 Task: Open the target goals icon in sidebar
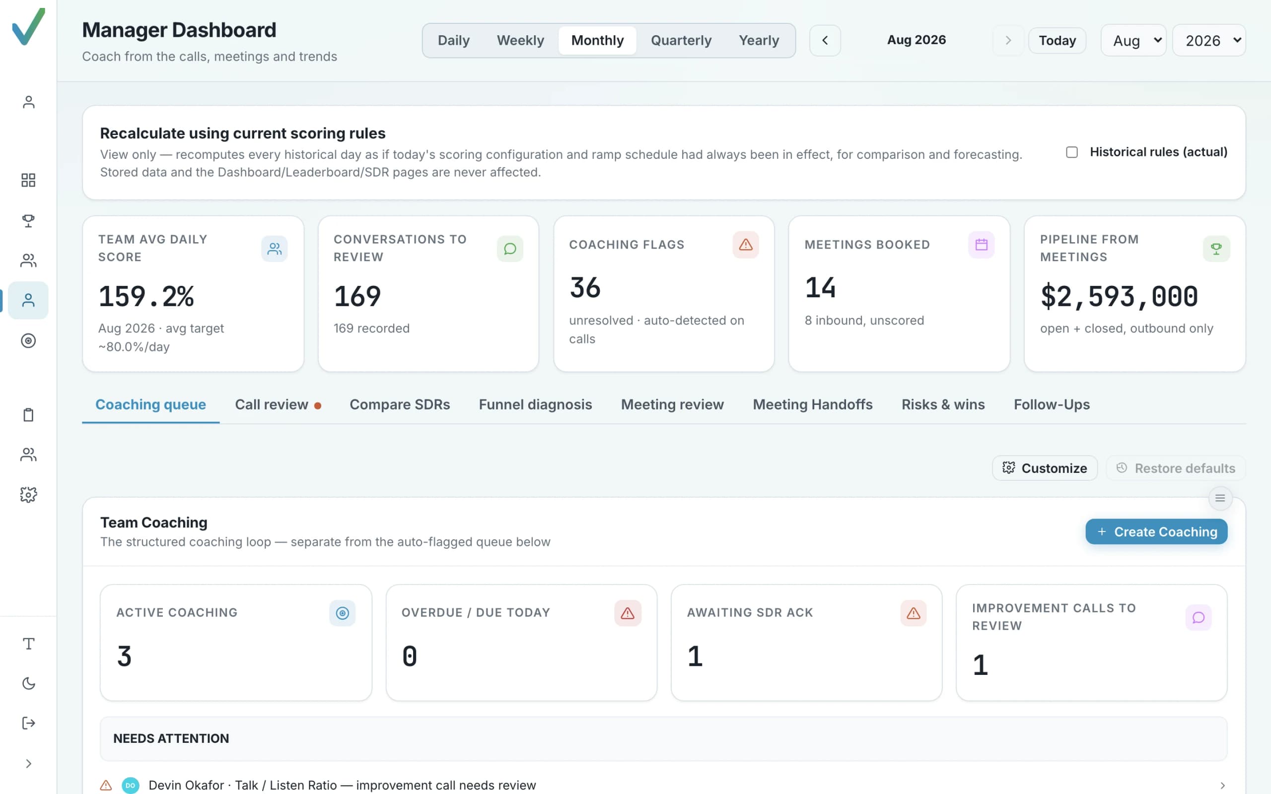click(28, 341)
